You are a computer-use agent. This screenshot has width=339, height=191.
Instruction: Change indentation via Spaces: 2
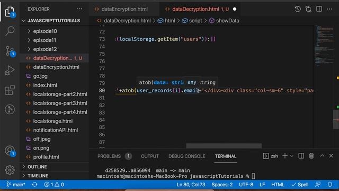(222, 185)
